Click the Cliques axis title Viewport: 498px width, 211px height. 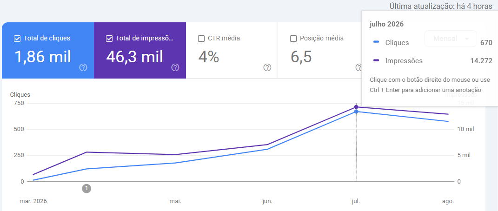pyautogui.click(x=20, y=94)
